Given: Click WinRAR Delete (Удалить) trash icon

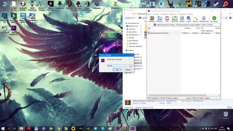Looking at the screenshot, I should (182, 19).
